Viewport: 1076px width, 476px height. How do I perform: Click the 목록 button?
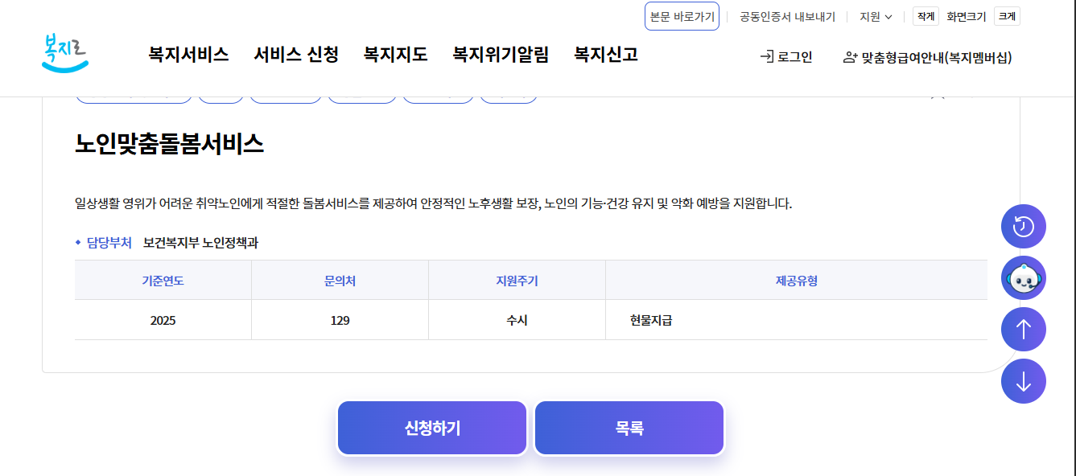[x=629, y=427]
